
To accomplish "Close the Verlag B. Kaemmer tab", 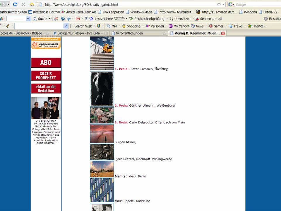I will pyautogui.click(x=223, y=33).
